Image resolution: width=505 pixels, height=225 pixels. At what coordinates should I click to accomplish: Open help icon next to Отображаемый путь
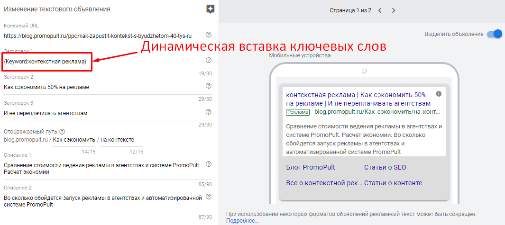63,132
